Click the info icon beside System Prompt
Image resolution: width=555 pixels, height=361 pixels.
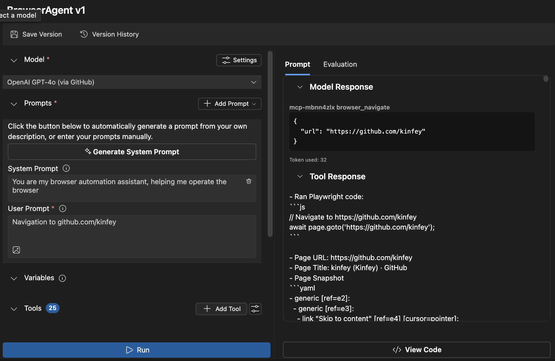click(66, 168)
